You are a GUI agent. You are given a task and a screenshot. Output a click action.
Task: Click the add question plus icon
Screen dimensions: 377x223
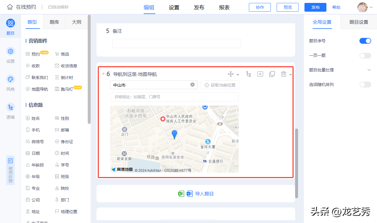[x=260, y=74]
